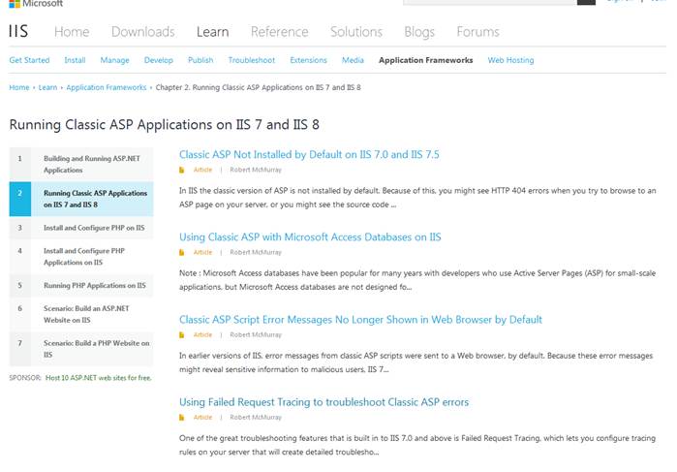Click article icon under Failed Request Tracing article
This screenshot has height=472, width=677.
pyautogui.click(x=182, y=417)
